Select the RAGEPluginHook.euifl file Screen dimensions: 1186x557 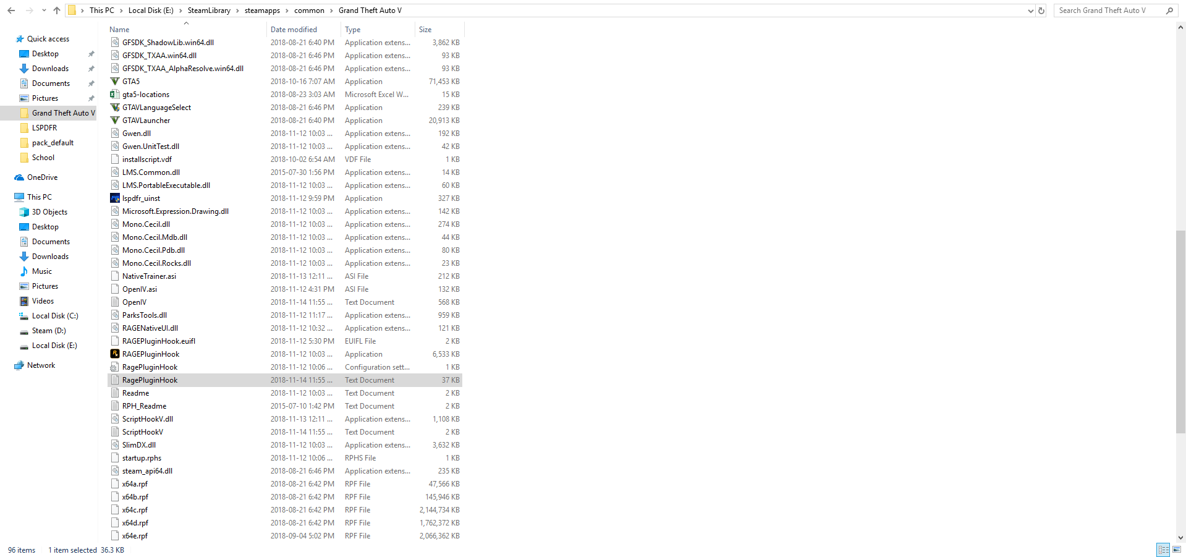click(x=159, y=341)
